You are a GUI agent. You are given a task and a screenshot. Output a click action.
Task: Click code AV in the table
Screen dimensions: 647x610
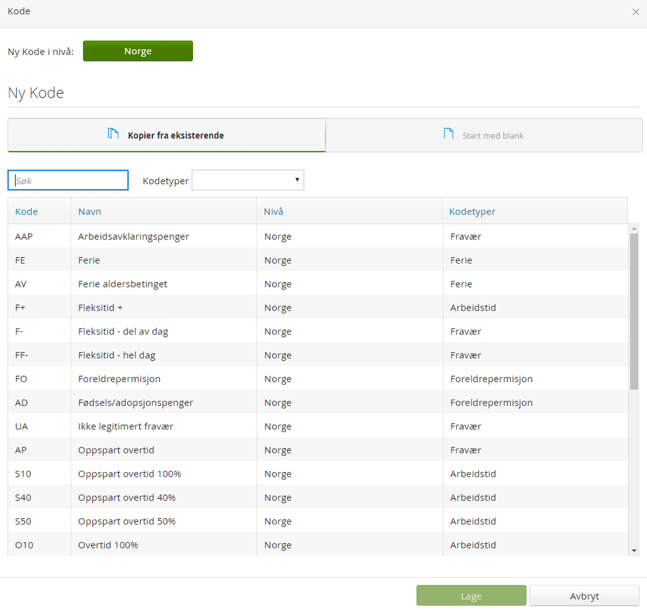pyautogui.click(x=21, y=284)
